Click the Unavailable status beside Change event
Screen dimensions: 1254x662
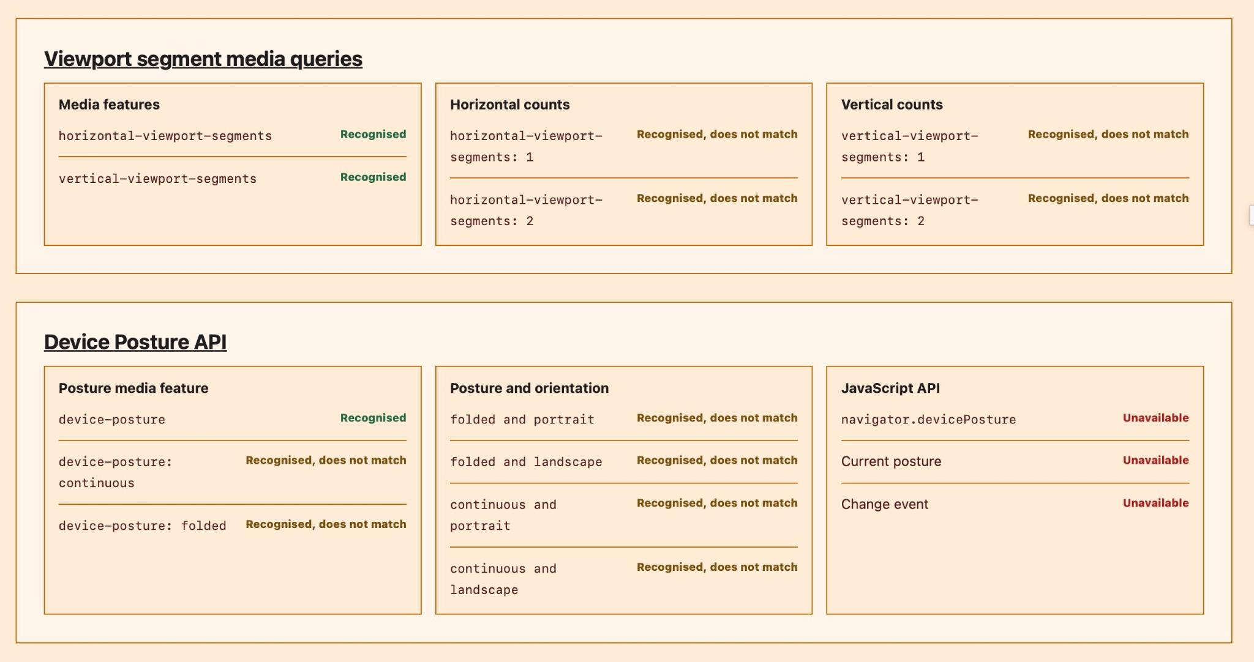pyautogui.click(x=1155, y=503)
